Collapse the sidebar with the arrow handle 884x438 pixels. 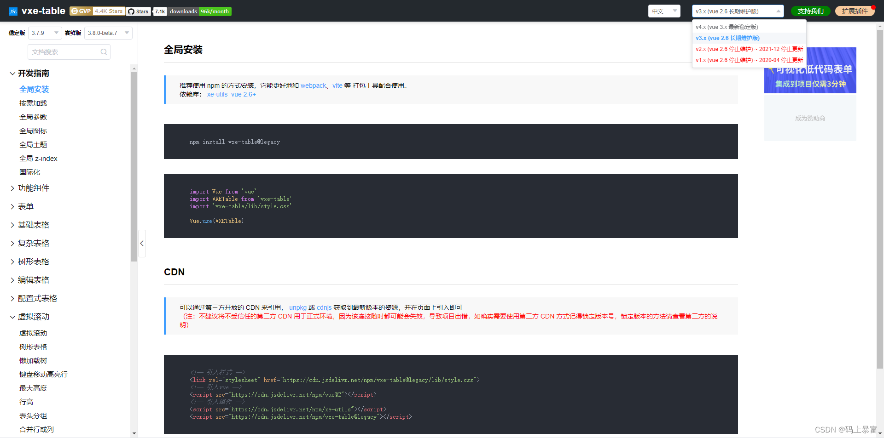142,243
